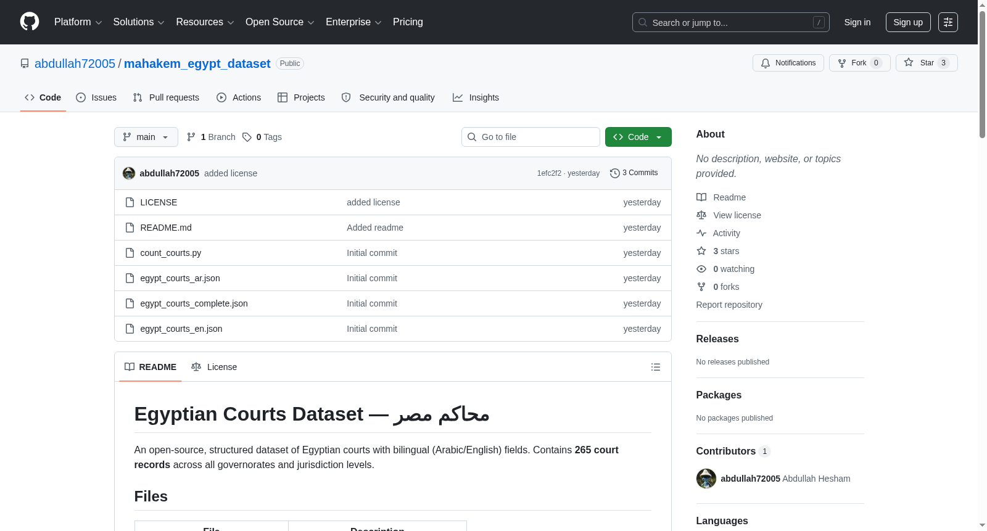The image size is (987, 531).
Task: Click the commit history clock icon
Action: point(614,173)
